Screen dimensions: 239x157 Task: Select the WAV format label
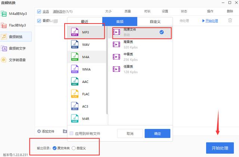(x=86, y=45)
